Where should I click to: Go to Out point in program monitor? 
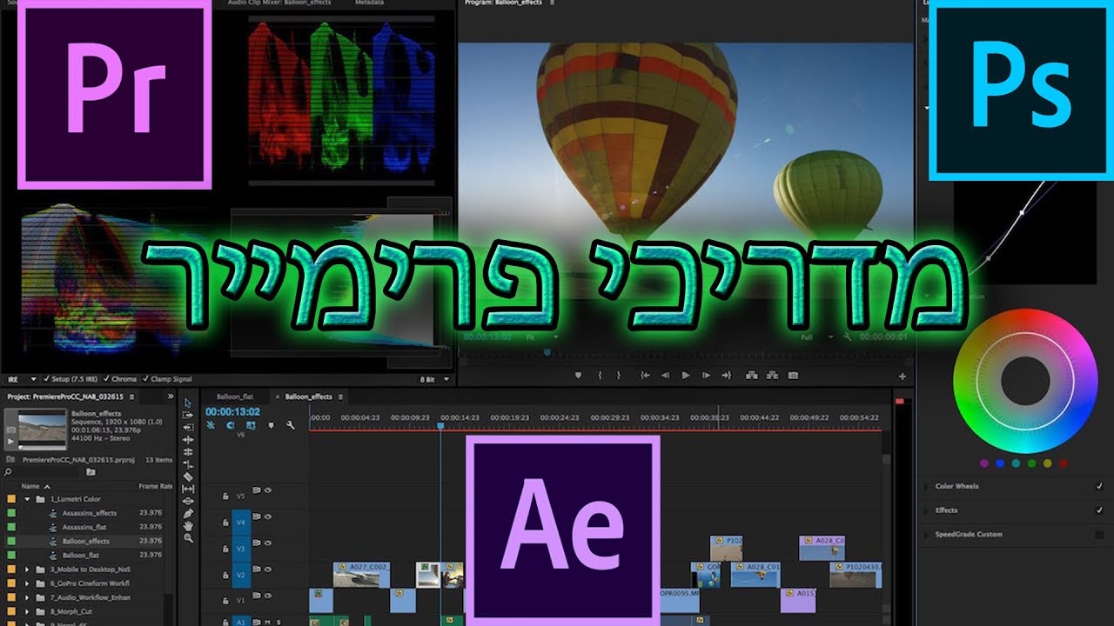click(x=727, y=376)
